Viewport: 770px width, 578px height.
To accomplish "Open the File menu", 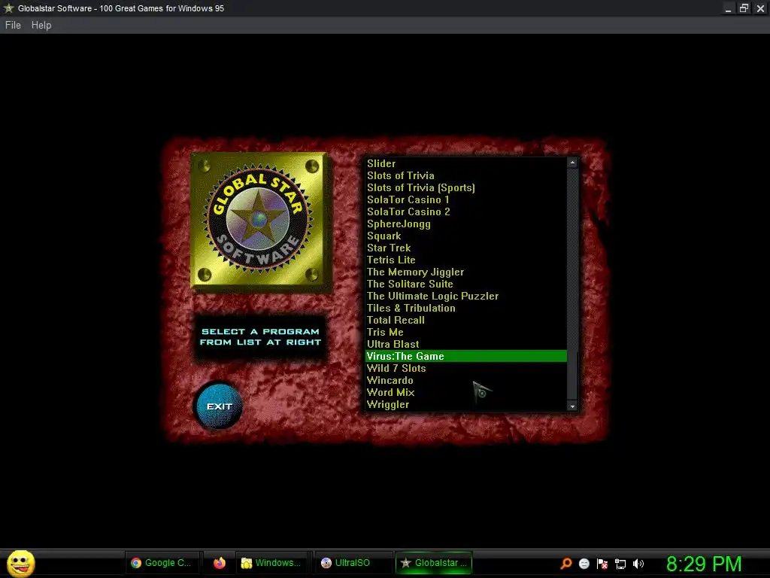I will [x=13, y=25].
